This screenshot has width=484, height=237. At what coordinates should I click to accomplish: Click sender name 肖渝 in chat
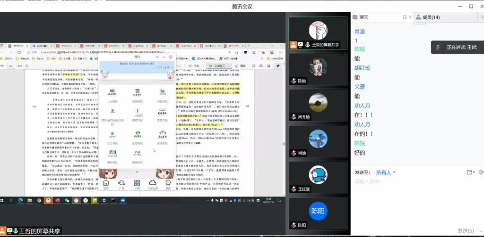point(360,32)
